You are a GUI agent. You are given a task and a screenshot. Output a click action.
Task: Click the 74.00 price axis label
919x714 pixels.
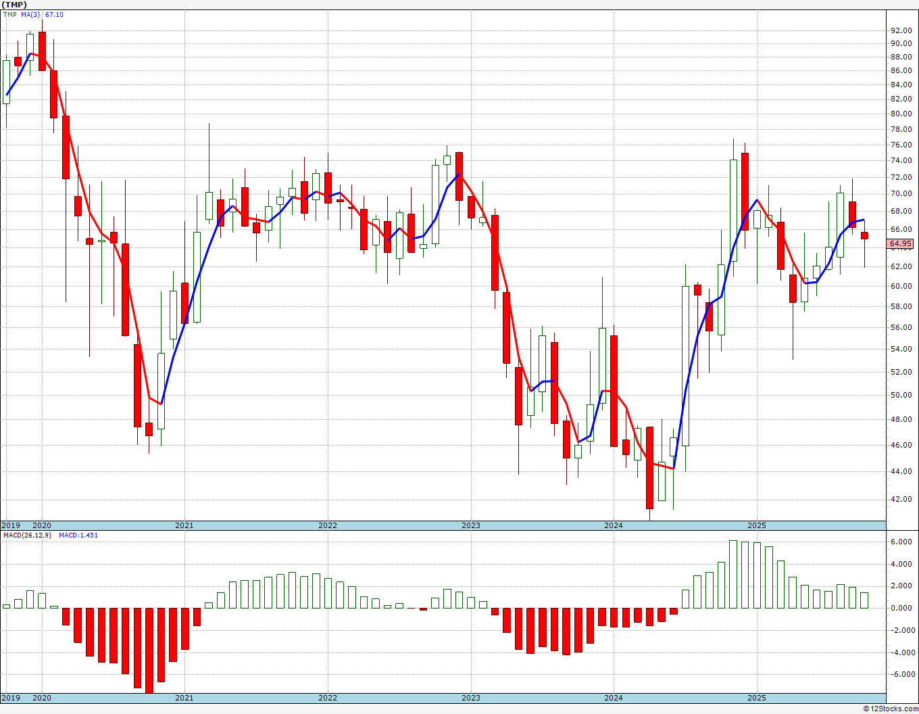click(901, 160)
